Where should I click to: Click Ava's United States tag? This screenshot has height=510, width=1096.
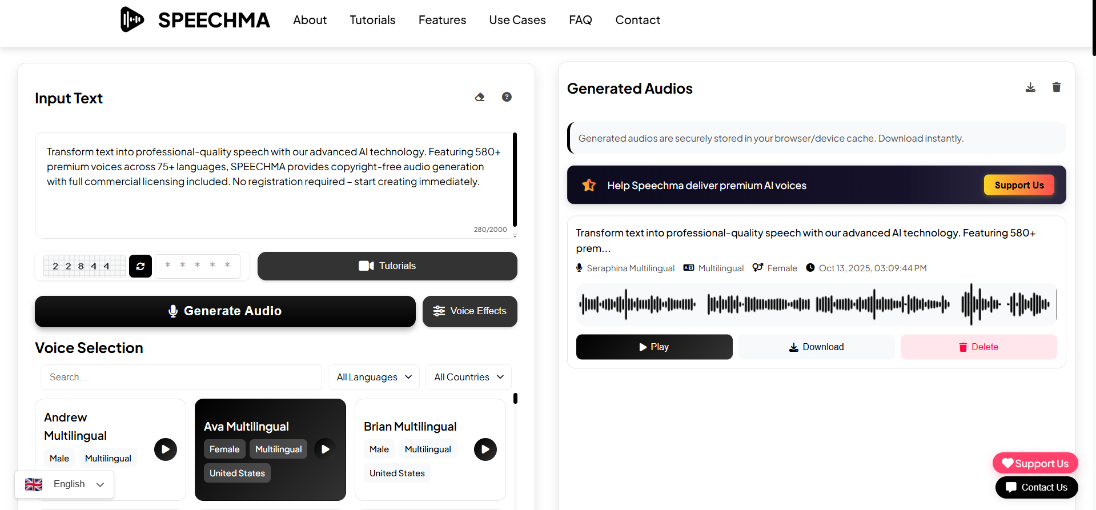click(237, 473)
